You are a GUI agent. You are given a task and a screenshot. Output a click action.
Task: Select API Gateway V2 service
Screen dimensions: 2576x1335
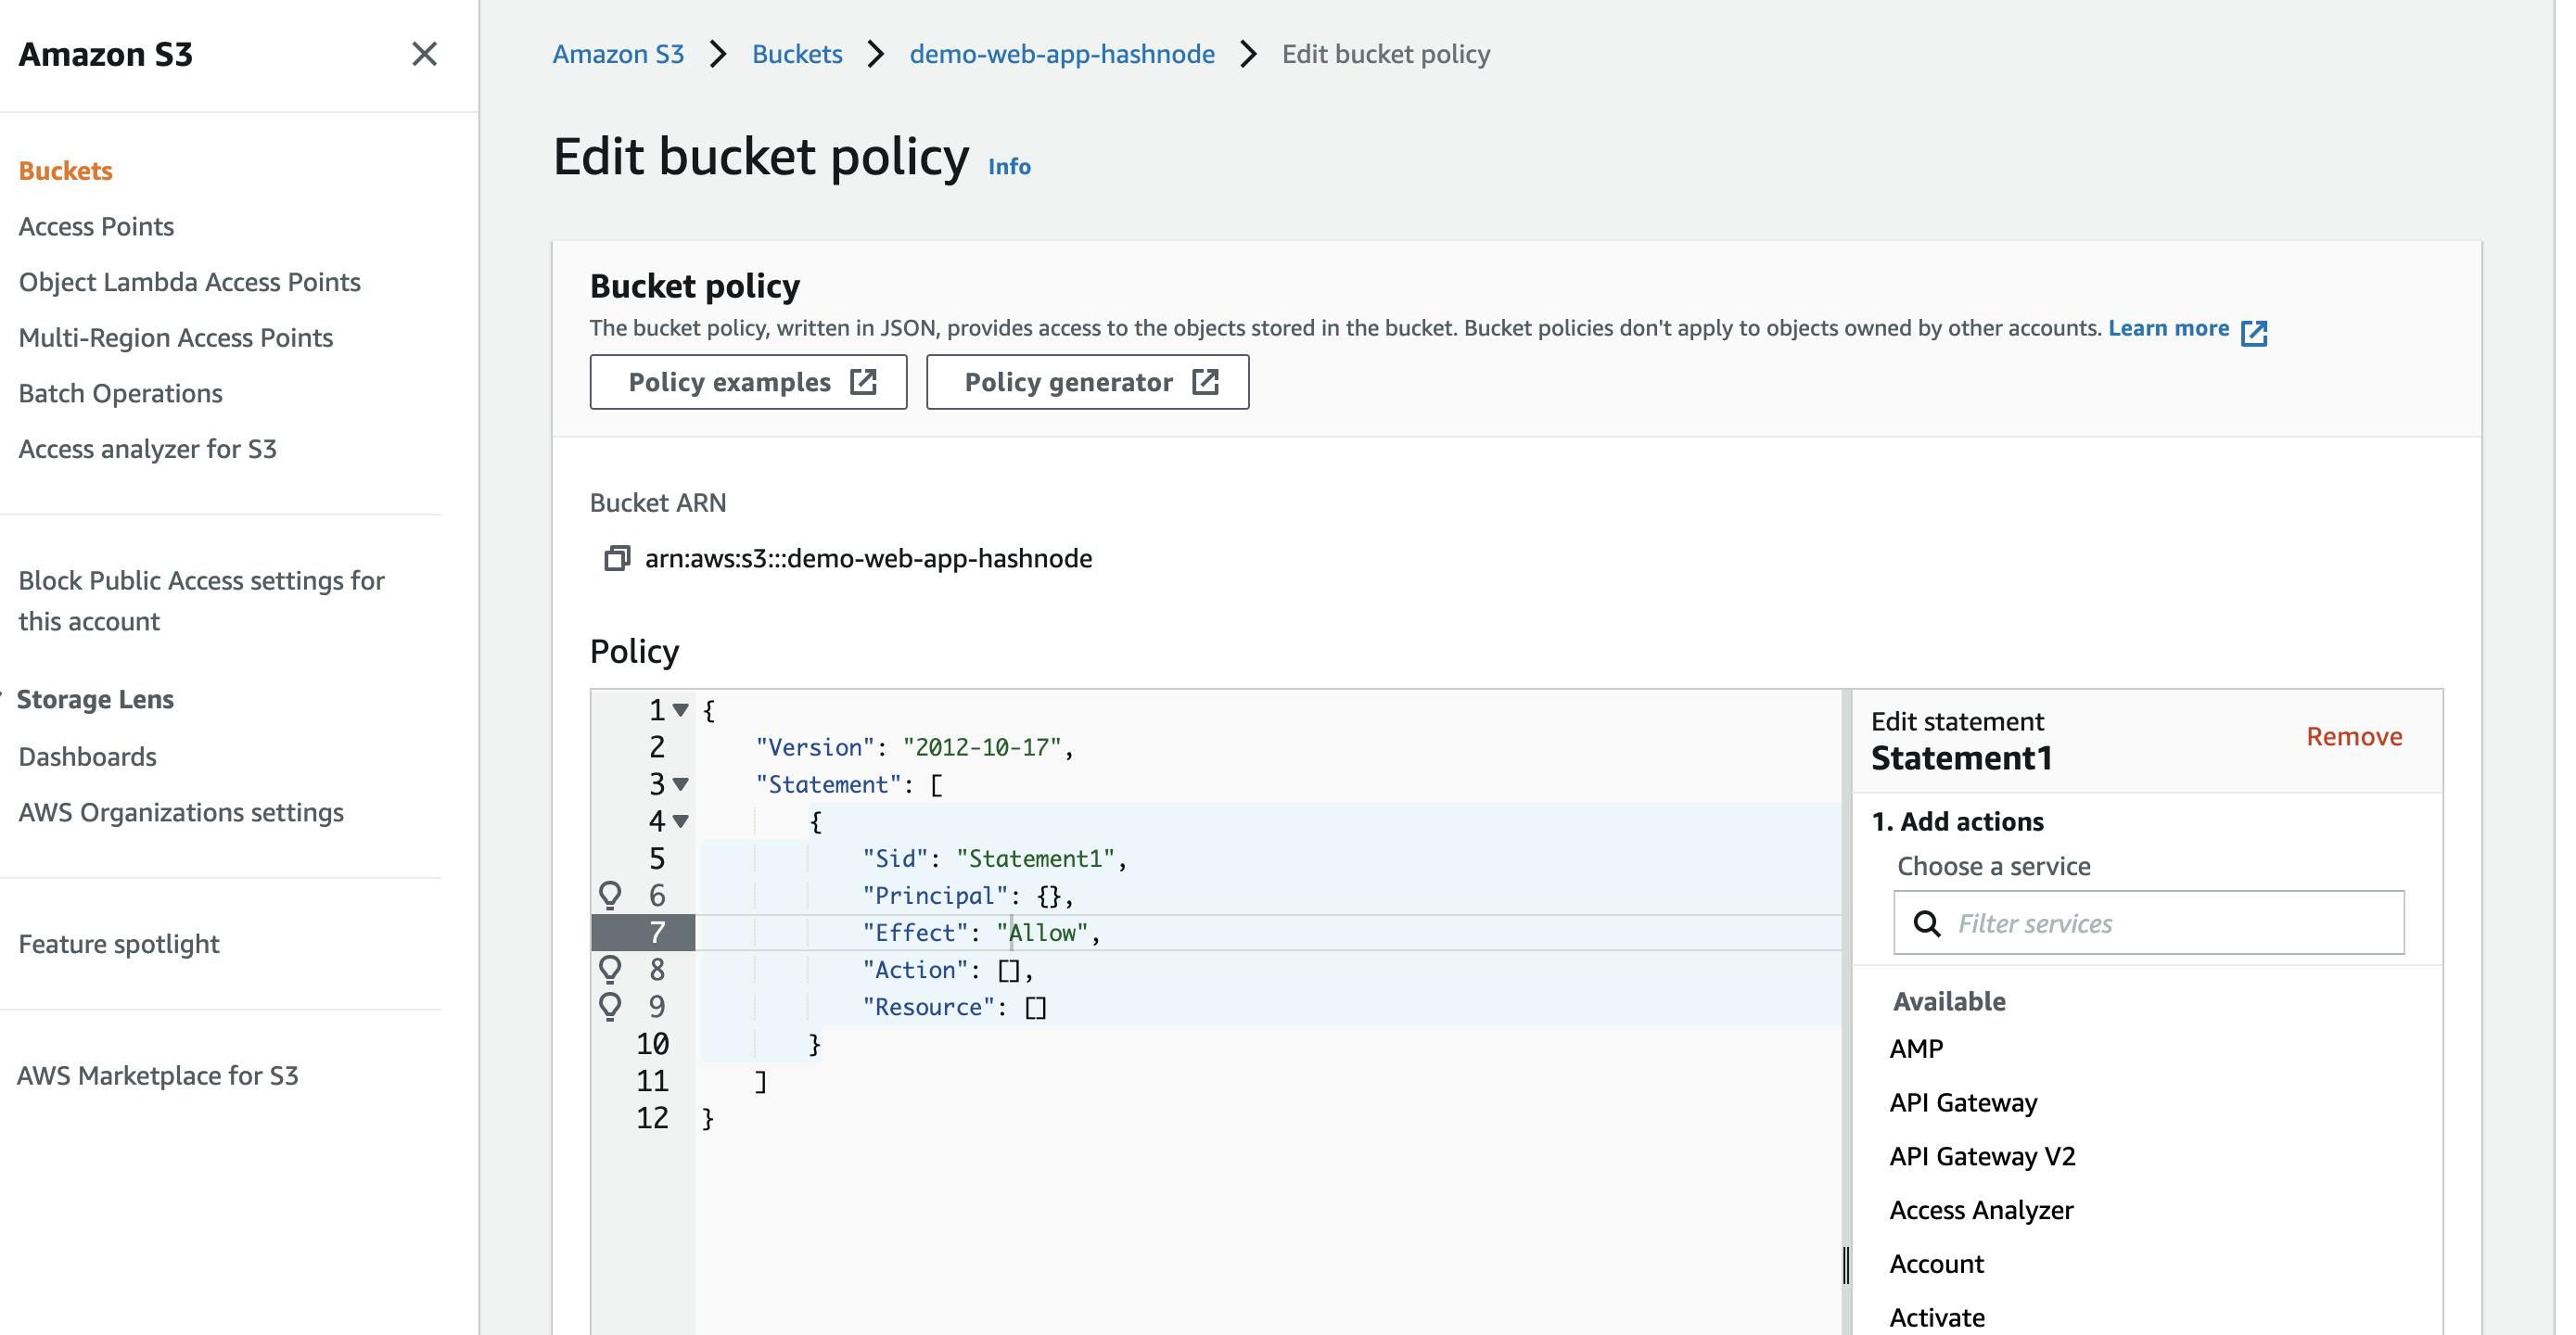pyautogui.click(x=1982, y=1157)
